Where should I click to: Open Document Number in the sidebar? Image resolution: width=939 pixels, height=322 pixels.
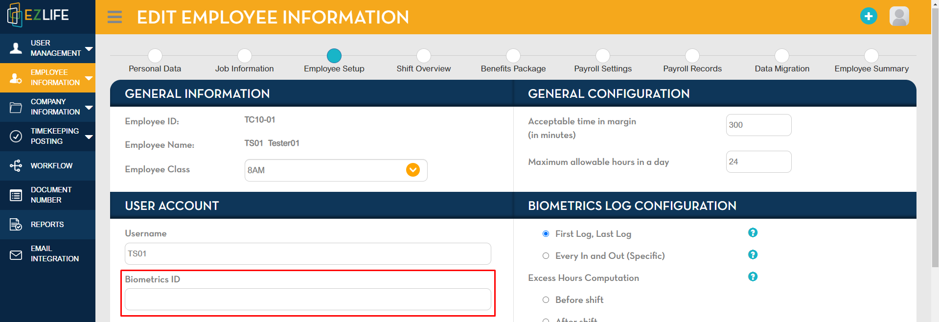point(47,195)
